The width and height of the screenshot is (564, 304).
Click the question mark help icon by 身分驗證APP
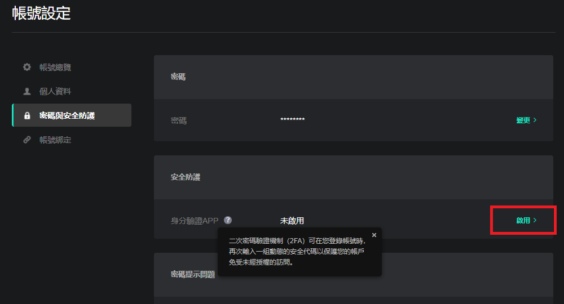pyautogui.click(x=228, y=220)
